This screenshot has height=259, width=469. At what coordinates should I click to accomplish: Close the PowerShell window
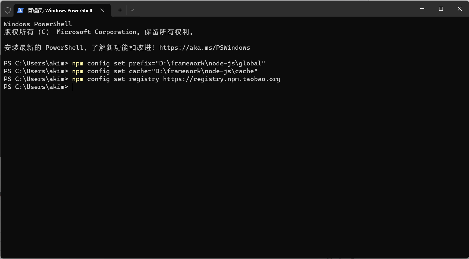pos(460,9)
